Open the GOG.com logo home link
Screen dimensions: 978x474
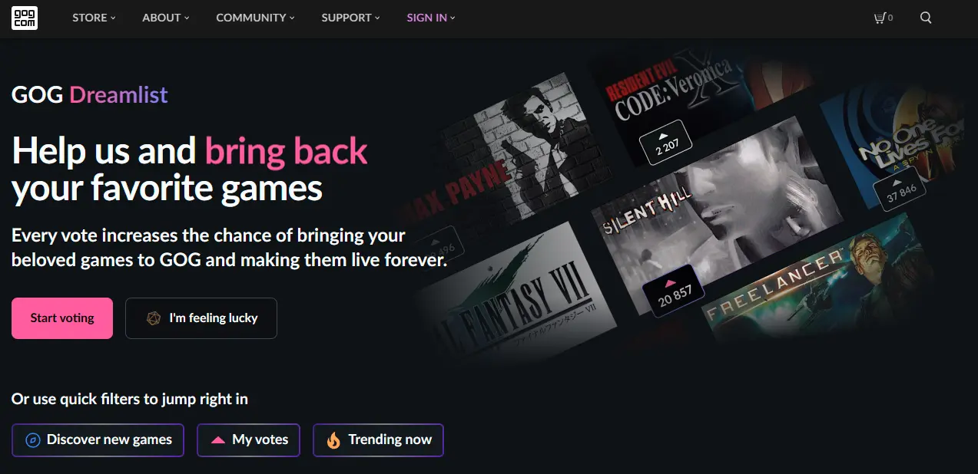pyautogui.click(x=25, y=18)
